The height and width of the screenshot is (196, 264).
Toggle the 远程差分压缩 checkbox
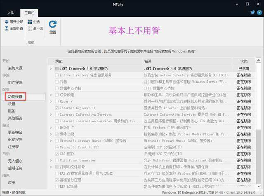point(57,180)
